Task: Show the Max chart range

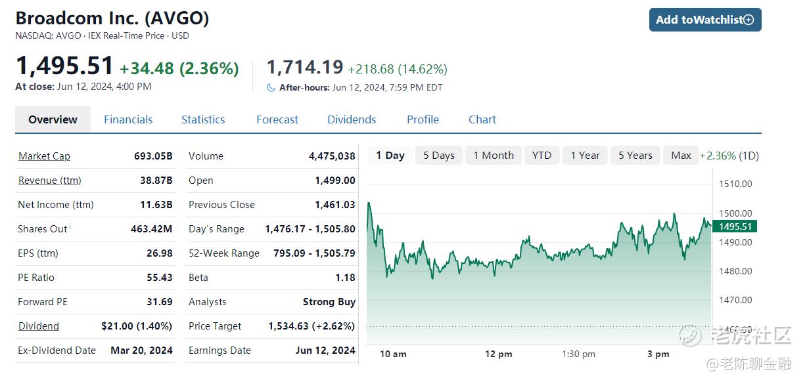Action: [x=681, y=156]
